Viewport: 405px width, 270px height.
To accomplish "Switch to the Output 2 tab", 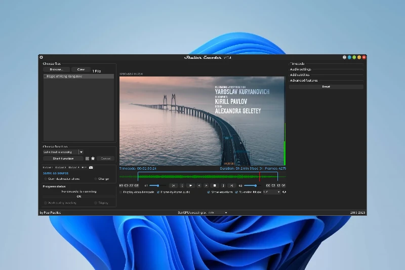I will (61, 168).
